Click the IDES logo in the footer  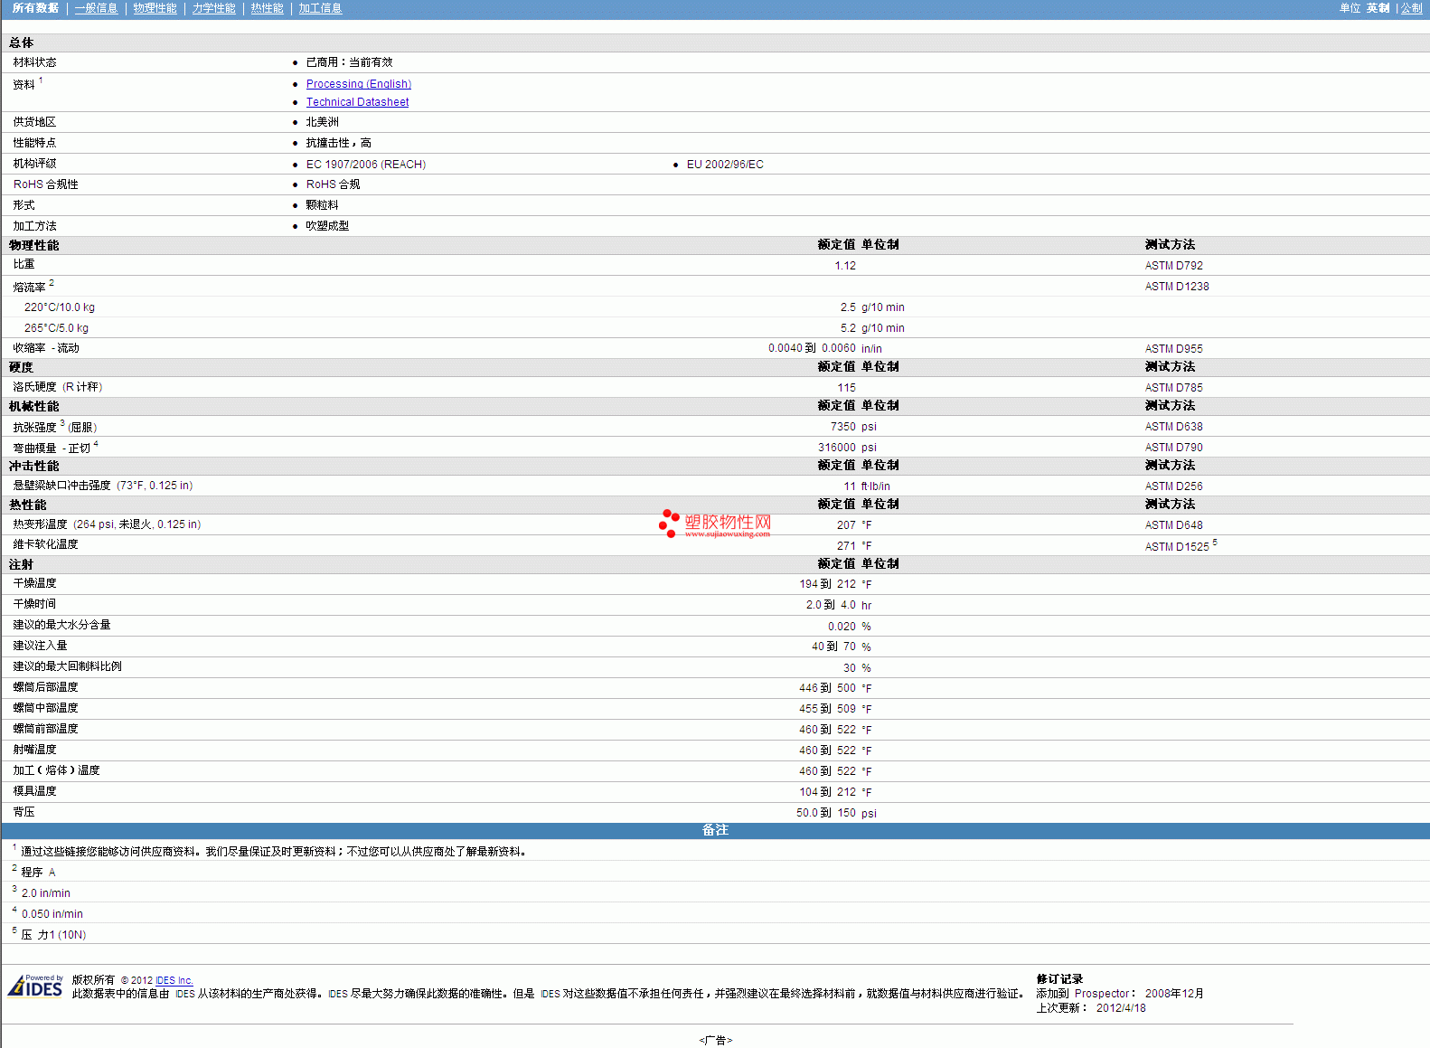coord(35,987)
